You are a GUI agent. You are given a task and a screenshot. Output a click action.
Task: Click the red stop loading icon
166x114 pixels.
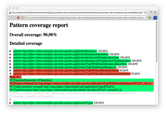click(18, 18)
